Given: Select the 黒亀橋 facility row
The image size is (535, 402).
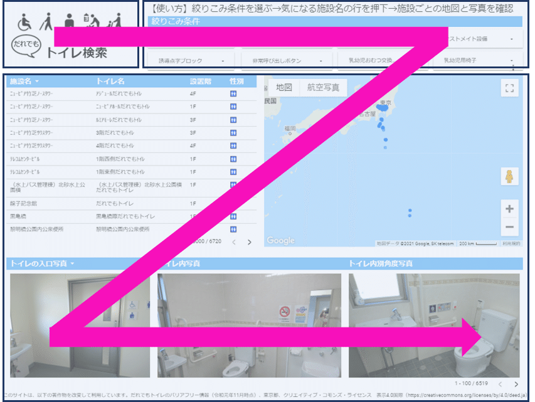Looking at the screenshot, I should (x=131, y=216).
